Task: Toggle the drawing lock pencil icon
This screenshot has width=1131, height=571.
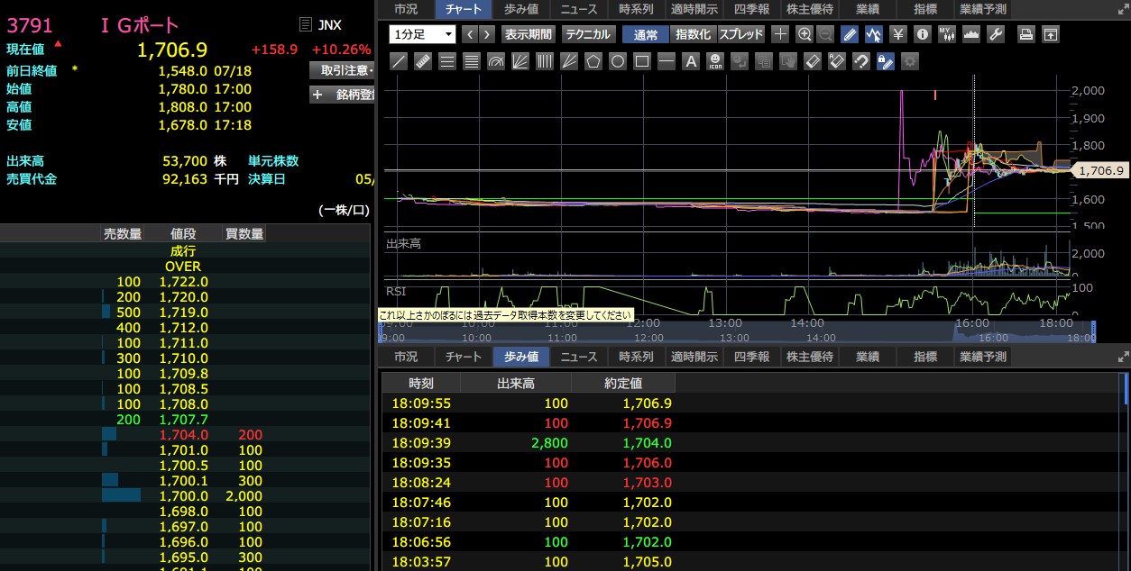Action: point(886,61)
